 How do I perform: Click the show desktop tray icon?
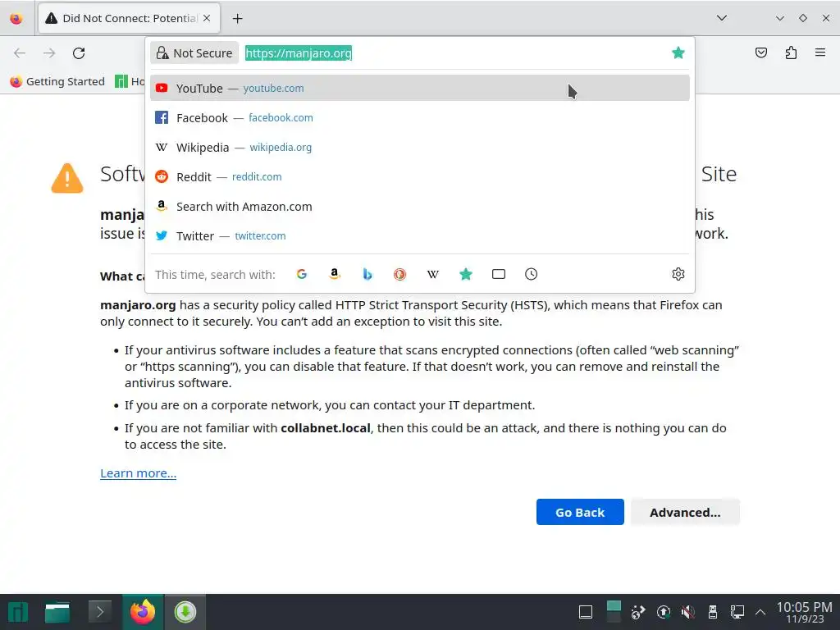pyautogui.click(x=586, y=612)
